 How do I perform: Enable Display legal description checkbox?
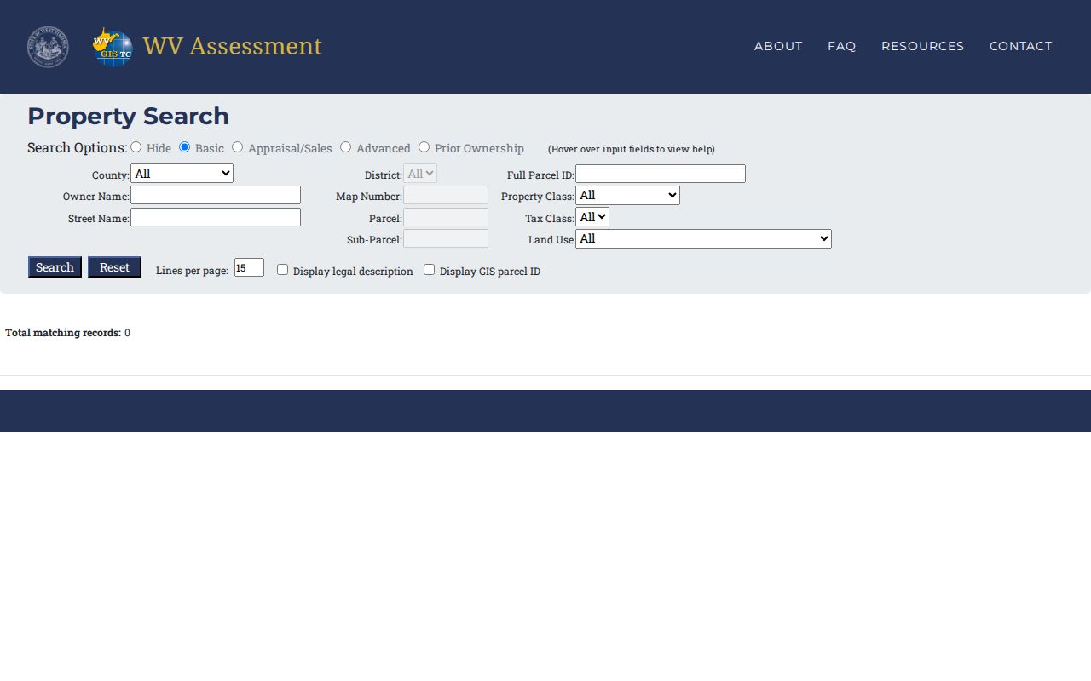point(283,270)
